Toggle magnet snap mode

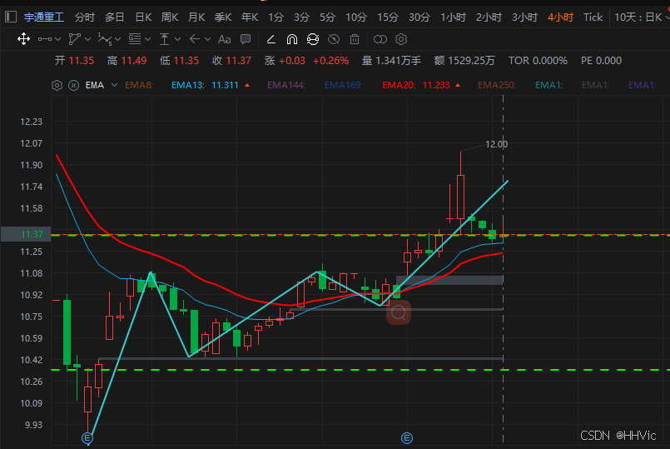[x=292, y=39]
